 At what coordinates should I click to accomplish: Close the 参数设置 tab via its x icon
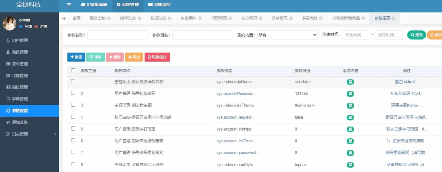click(394, 18)
